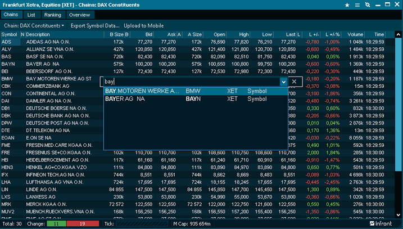Click the Infront logo in status bar
Image resolution: width=403 pixels, height=229 pixels.
point(384,224)
